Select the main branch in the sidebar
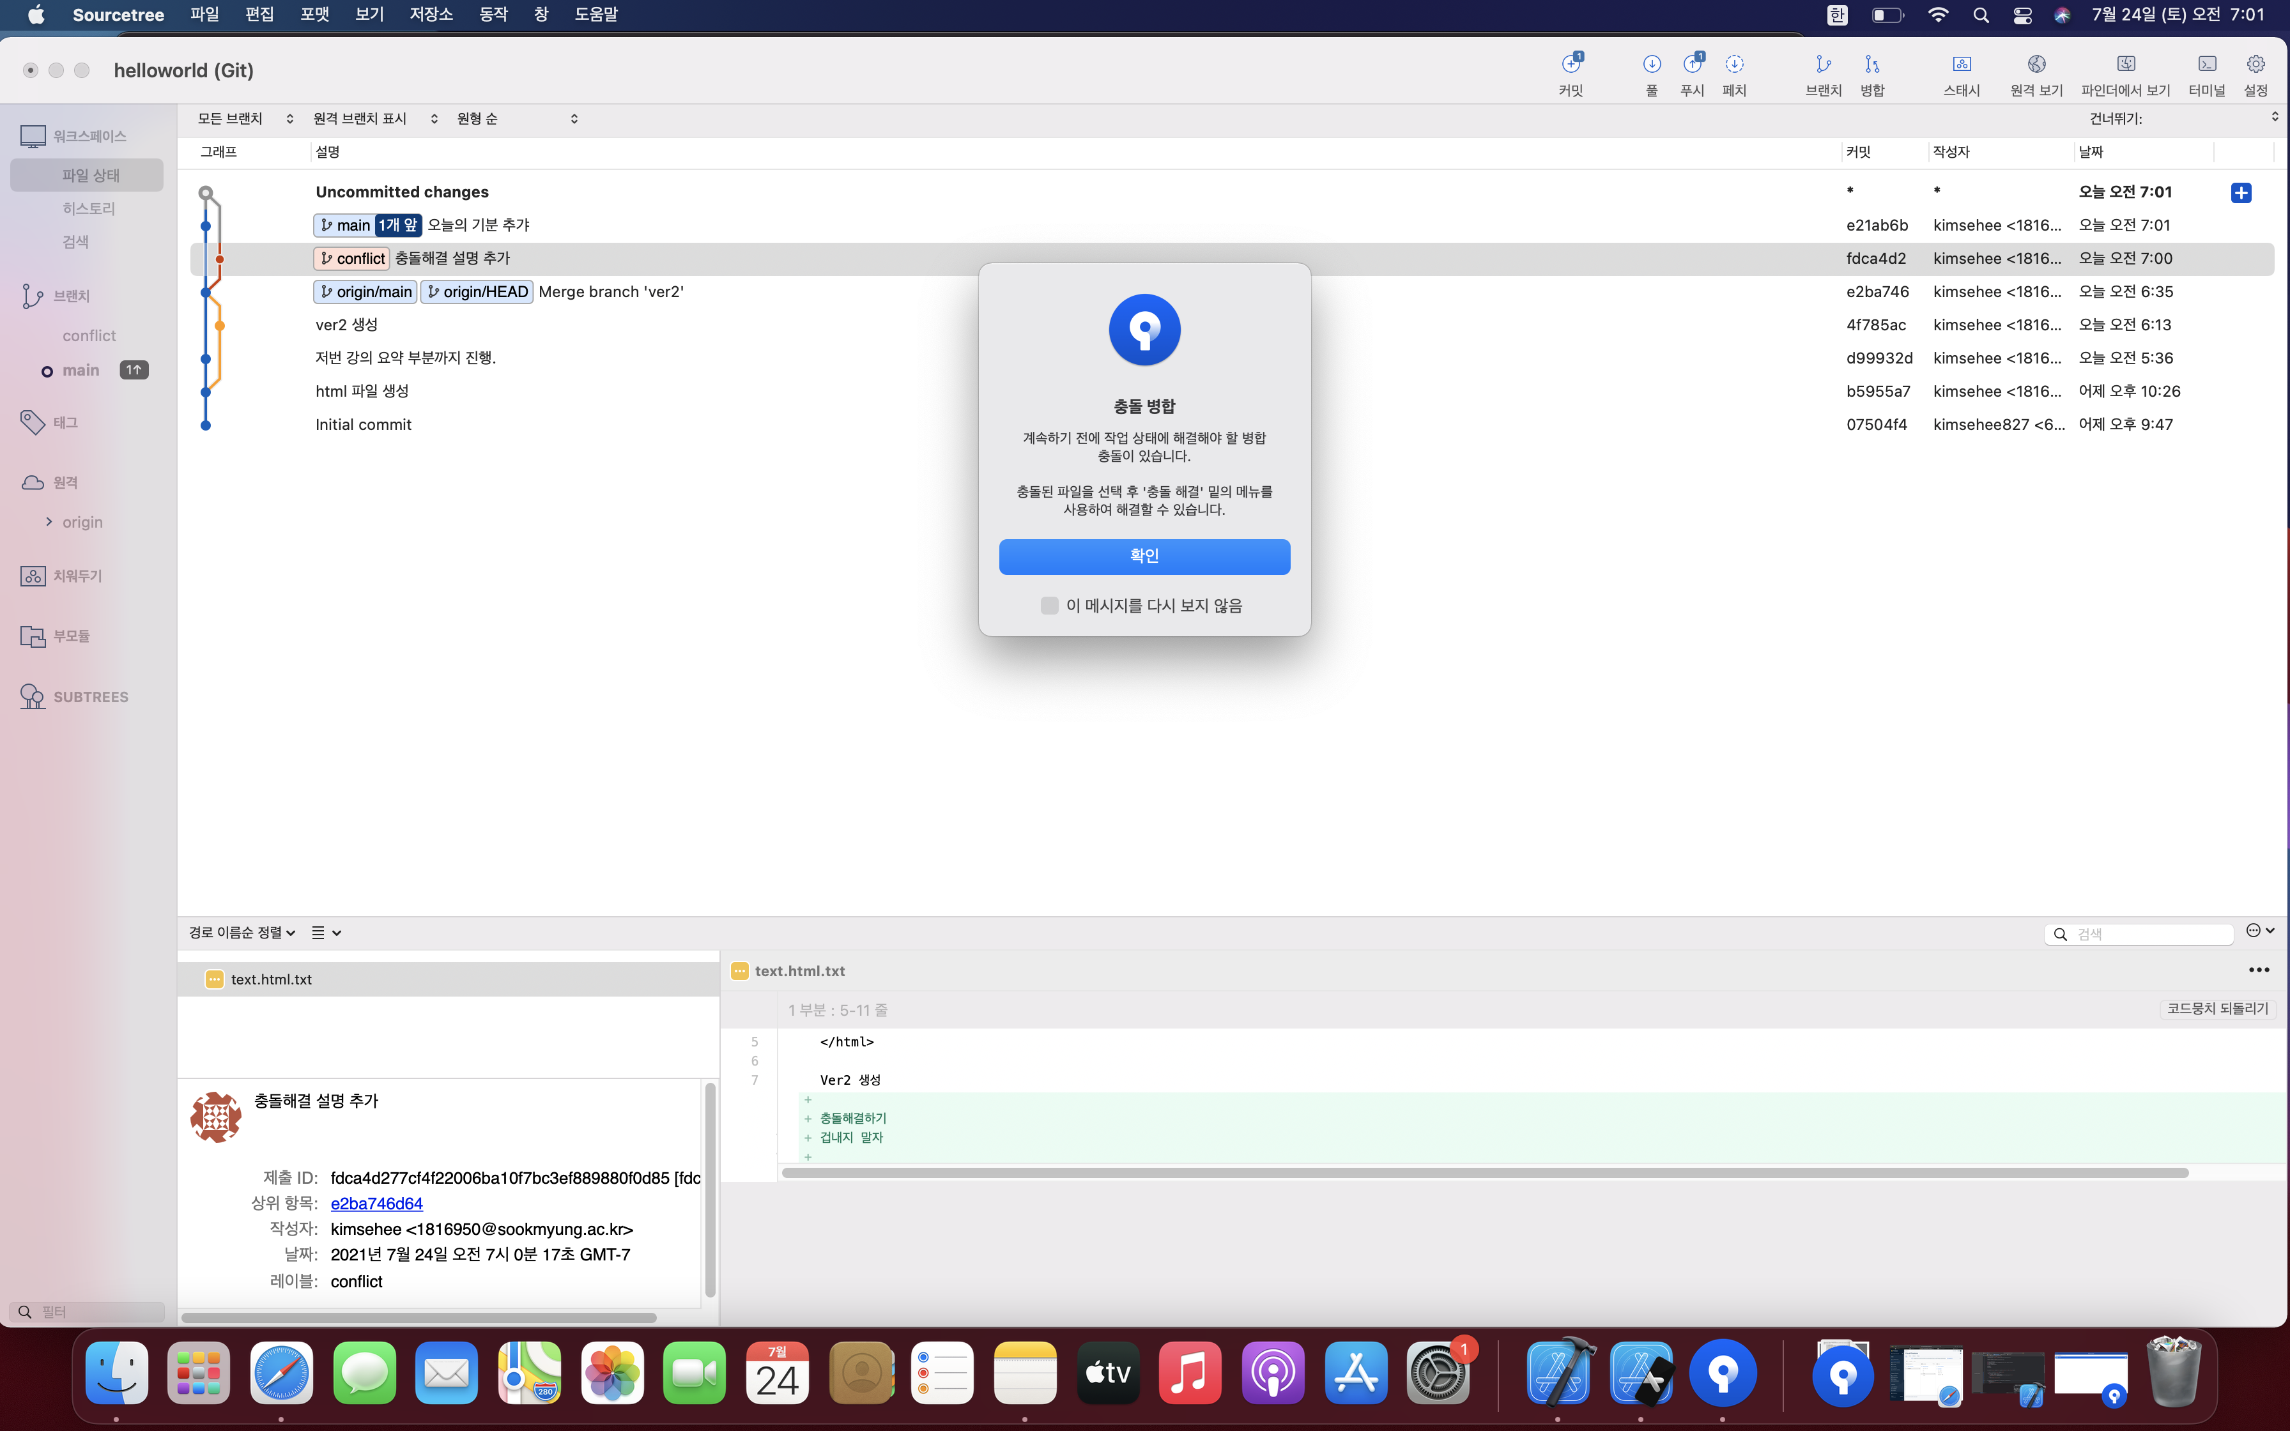 (81, 370)
